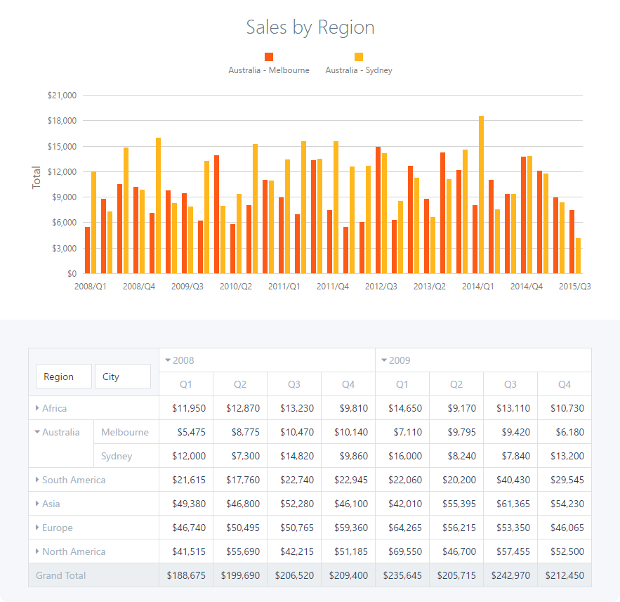The height and width of the screenshot is (602, 620).
Task: Click the Region field header button
Action: click(64, 376)
